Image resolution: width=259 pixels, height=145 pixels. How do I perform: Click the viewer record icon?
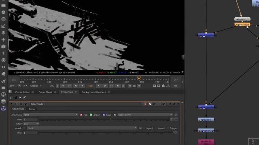[x=159, y=86]
